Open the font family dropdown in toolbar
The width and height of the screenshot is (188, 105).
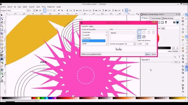pos(27,10)
